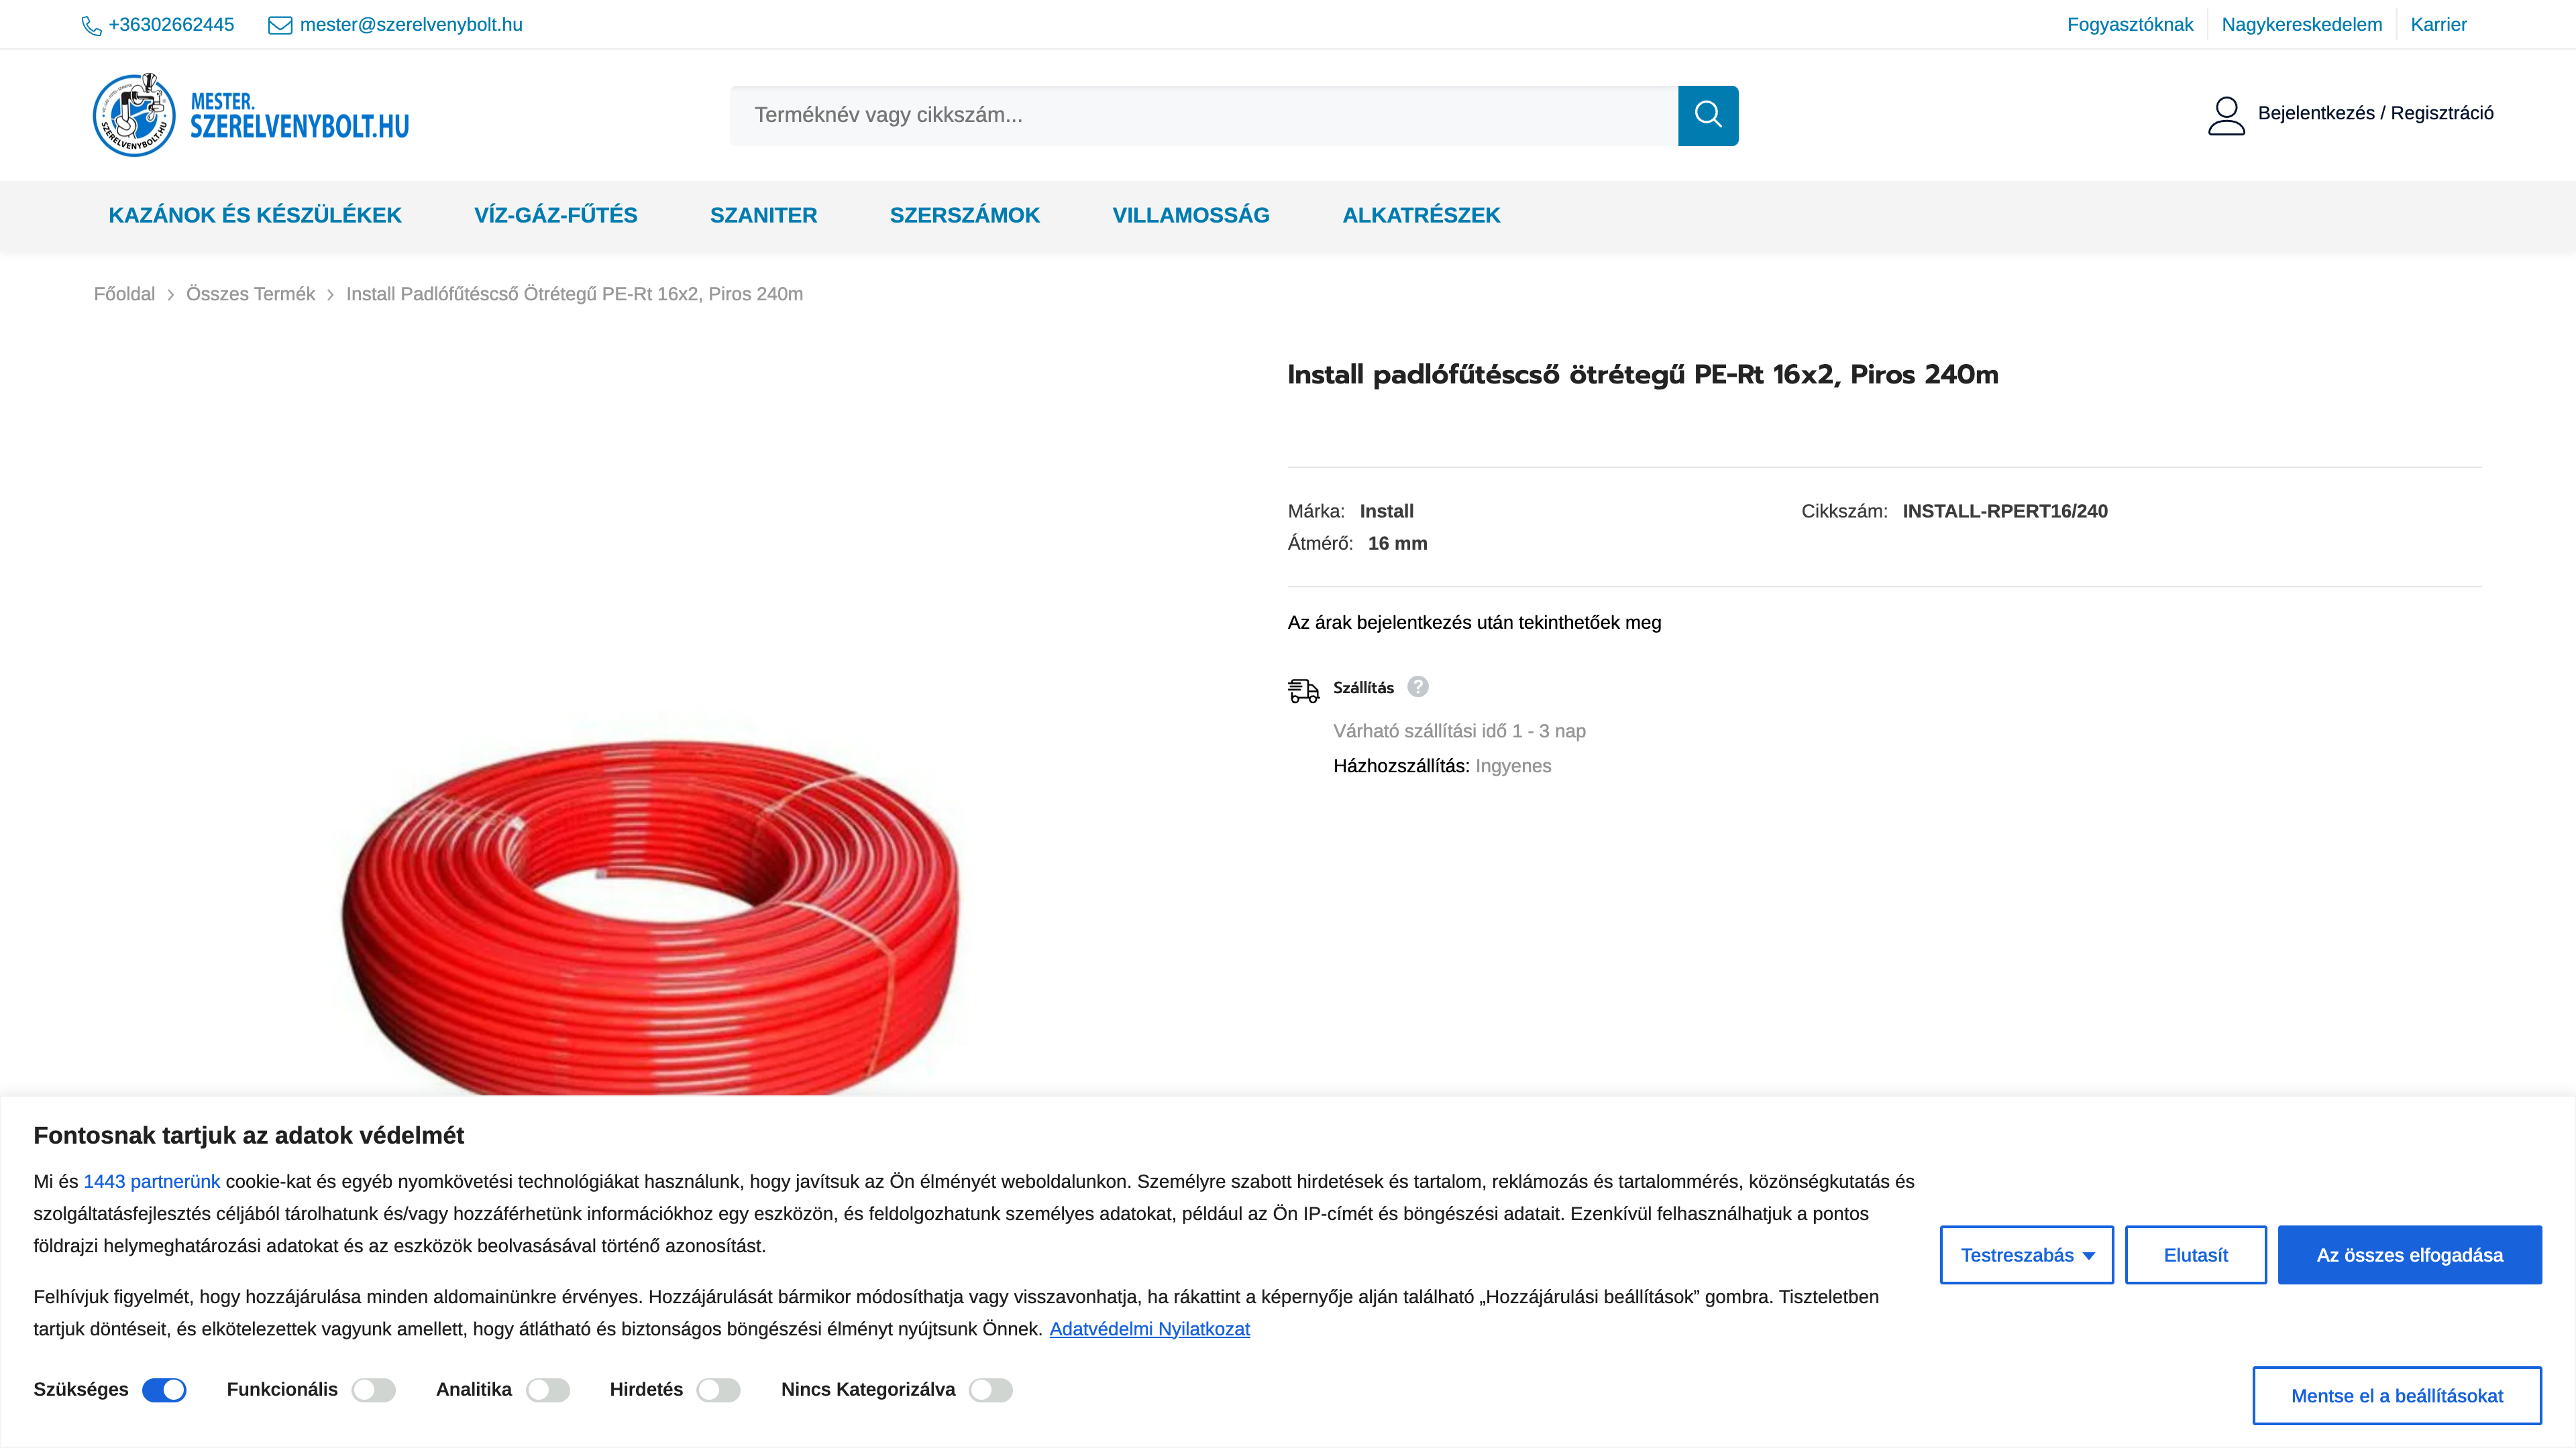2576x1448 pixels.
Task: Click the envelope icon next to email address
Action: [279, 25]
